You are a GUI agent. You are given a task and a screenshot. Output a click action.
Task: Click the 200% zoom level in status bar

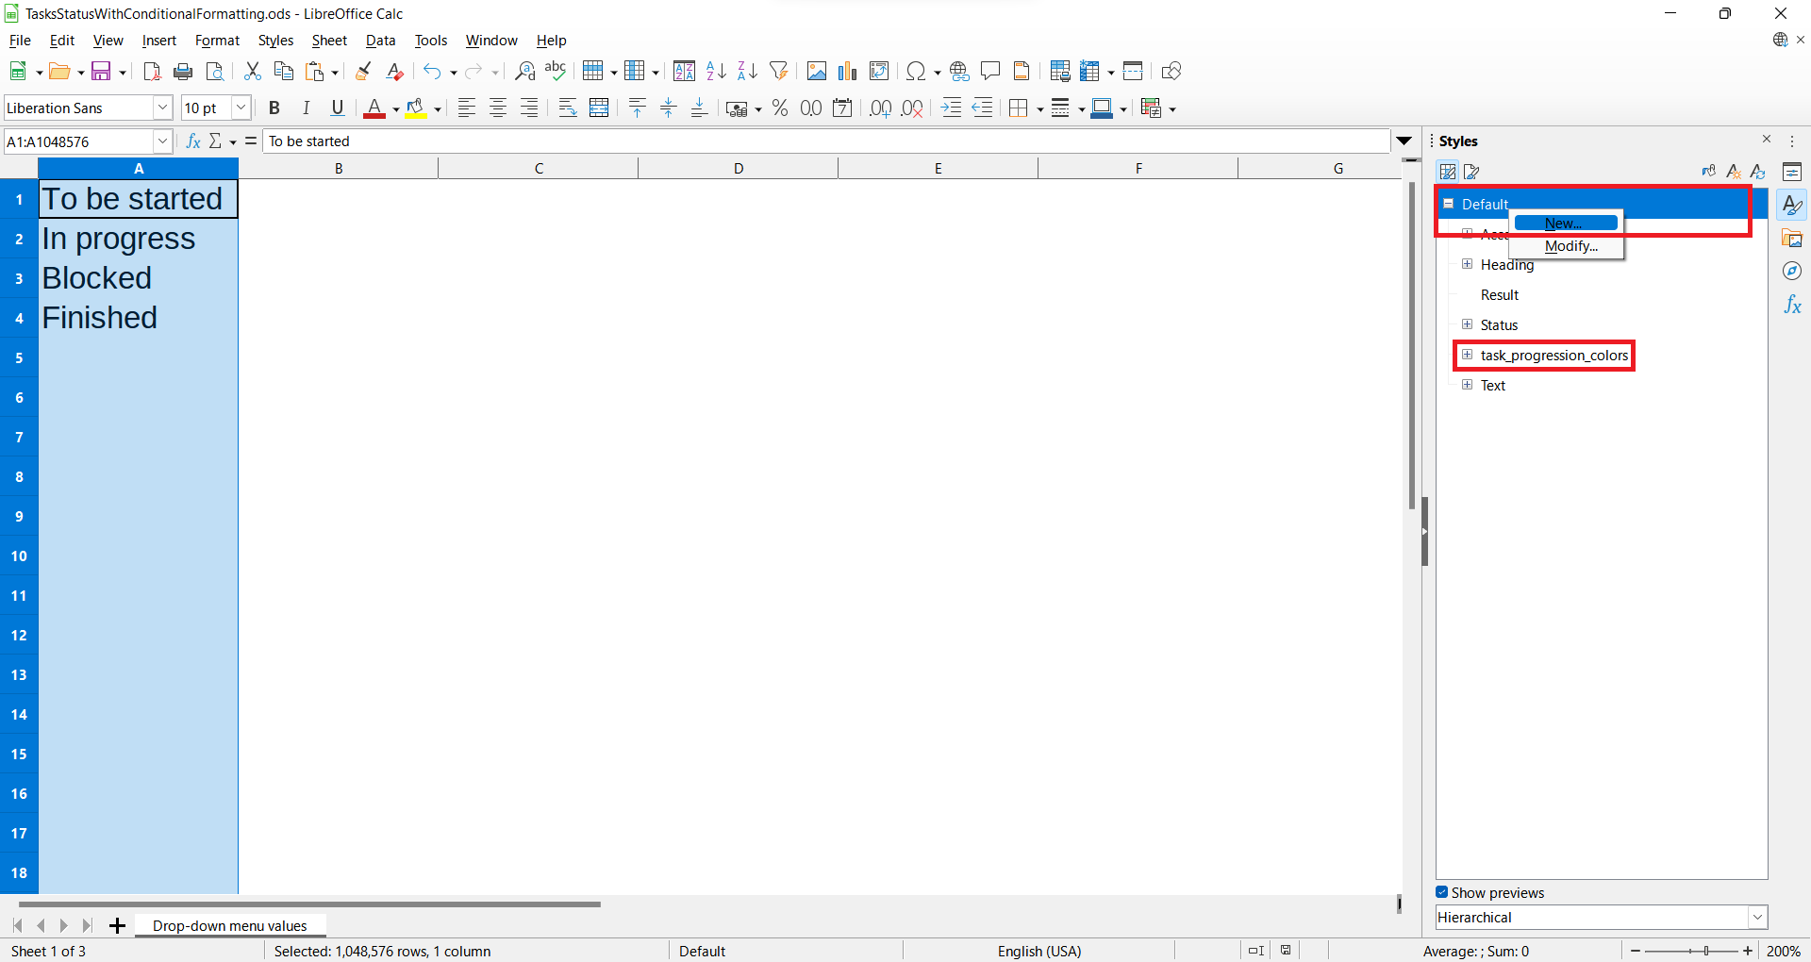click(1783, 951)
